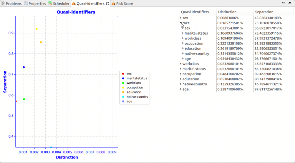Viewport: 295px width, 163px height.
Task: Minimize the view panel
Action: pos(284,3)
